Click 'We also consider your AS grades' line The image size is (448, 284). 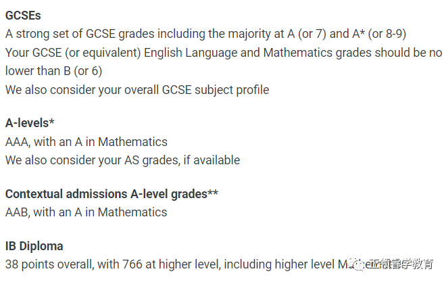point(122,160)
